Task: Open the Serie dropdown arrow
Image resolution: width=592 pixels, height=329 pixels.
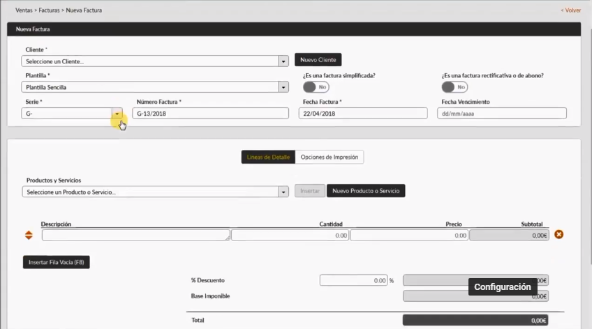Action: pos(117,113)
